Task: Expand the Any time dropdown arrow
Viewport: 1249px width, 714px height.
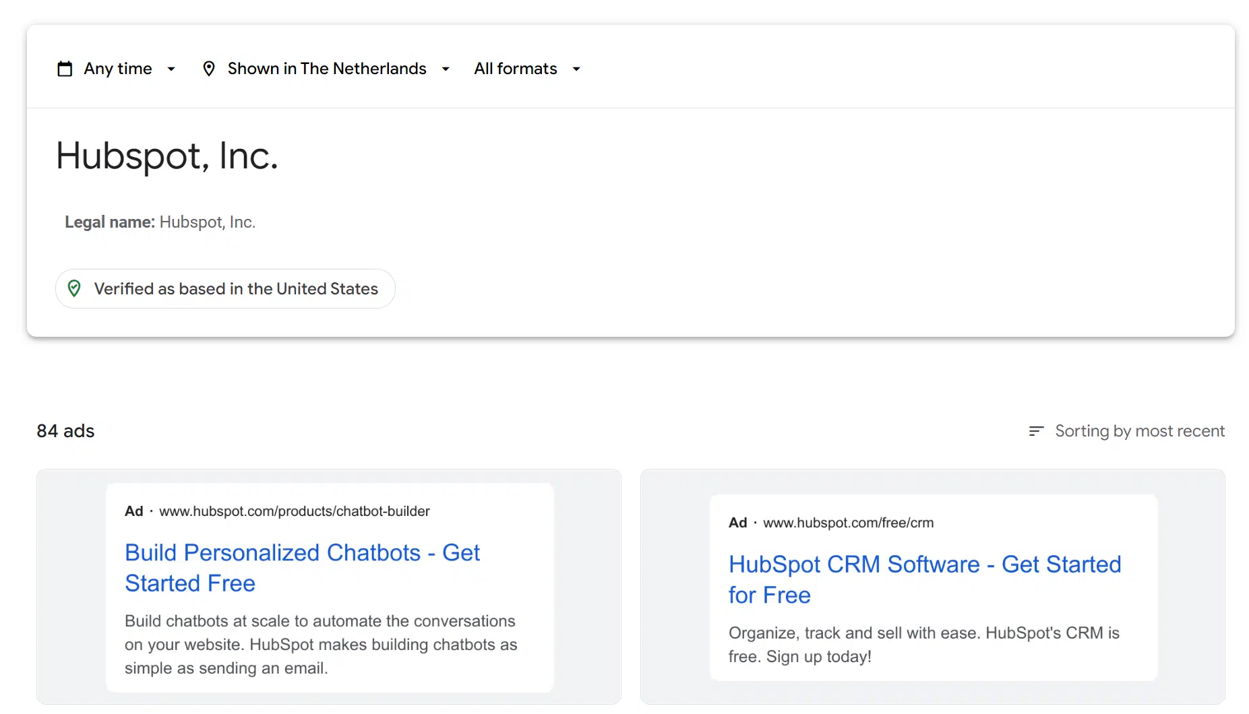Action: coord(171,69)
